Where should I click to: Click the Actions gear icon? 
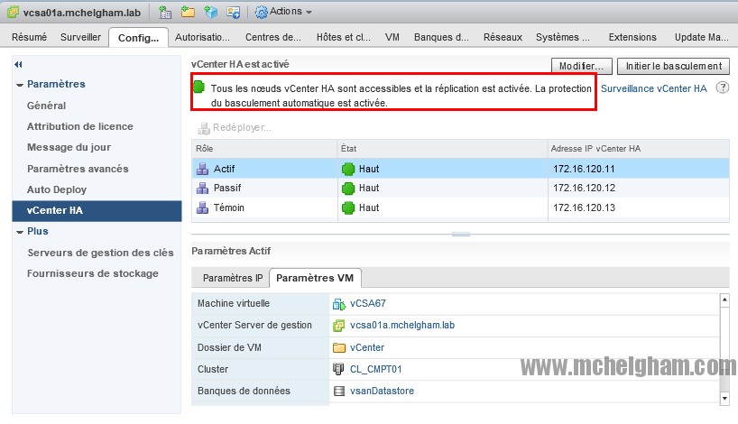(262, 13)
